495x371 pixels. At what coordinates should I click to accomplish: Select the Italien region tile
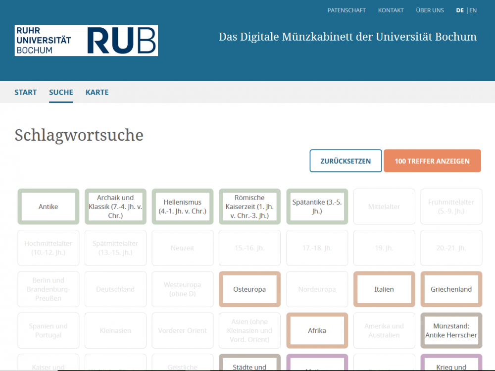click(x=384, y=289)
